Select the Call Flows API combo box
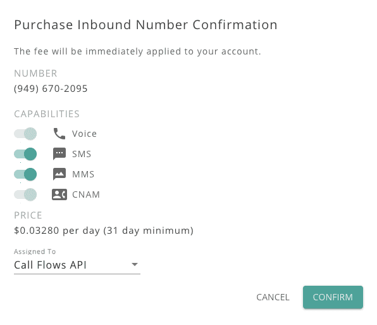The width and height of the screenshot is (377, 325). point(77,265)
